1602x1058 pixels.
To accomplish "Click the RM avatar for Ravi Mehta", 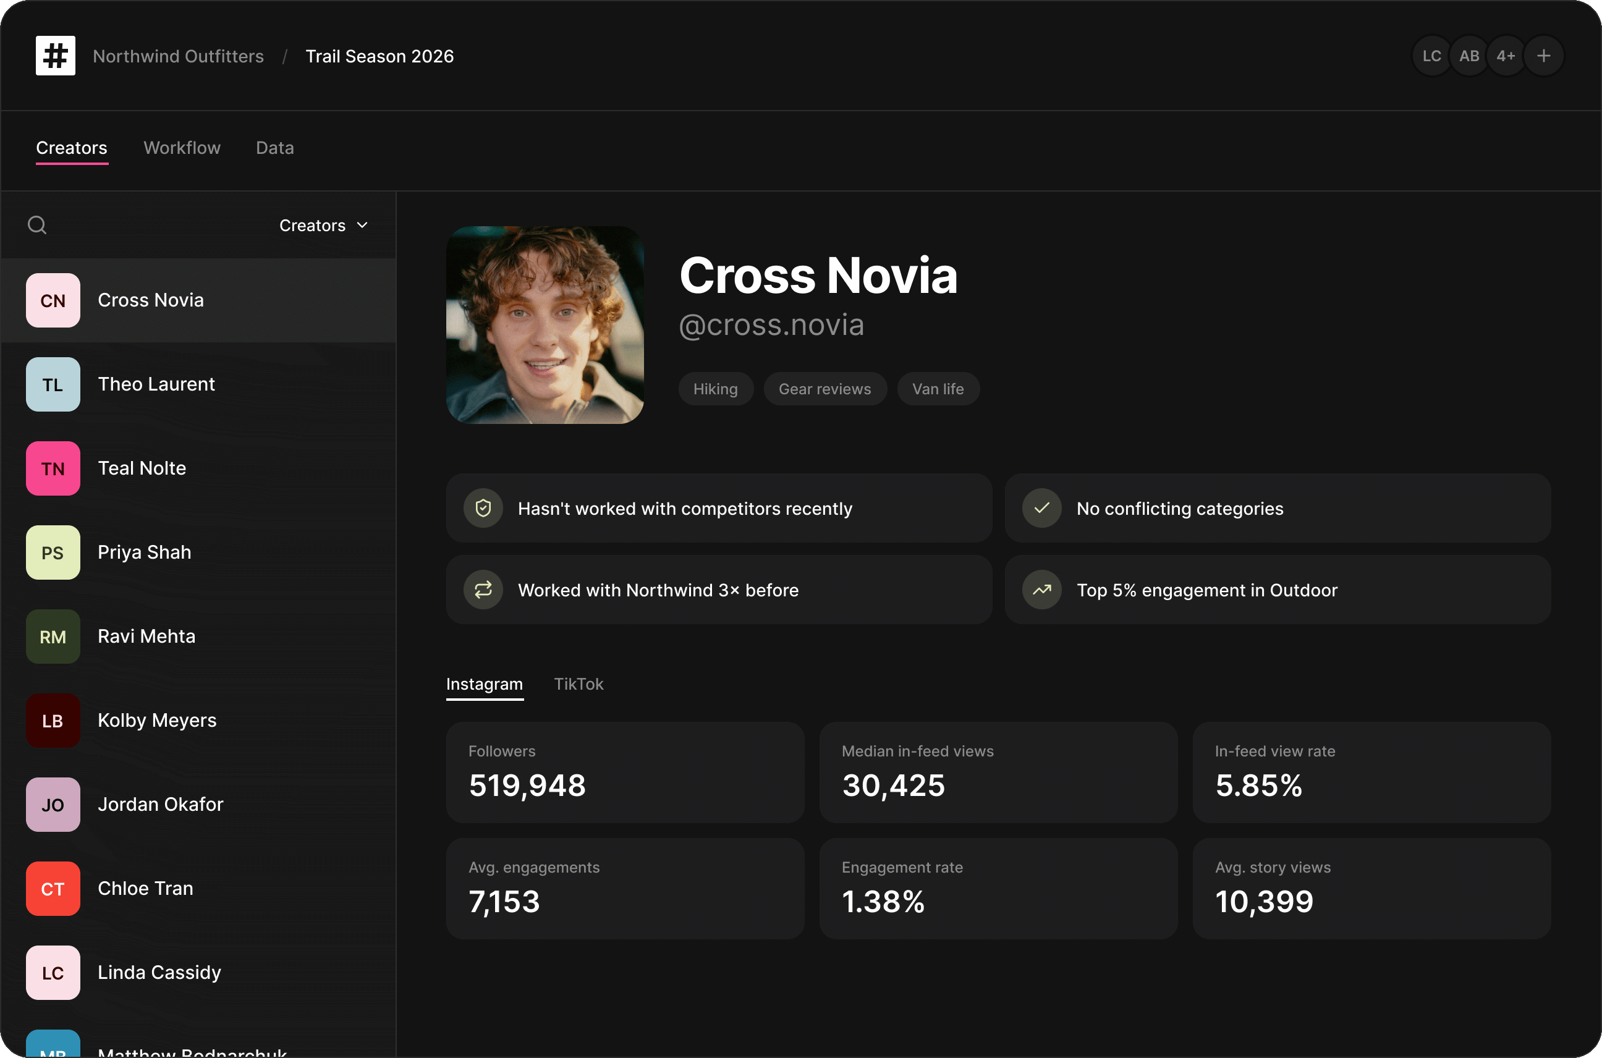I will pos(53,637).
